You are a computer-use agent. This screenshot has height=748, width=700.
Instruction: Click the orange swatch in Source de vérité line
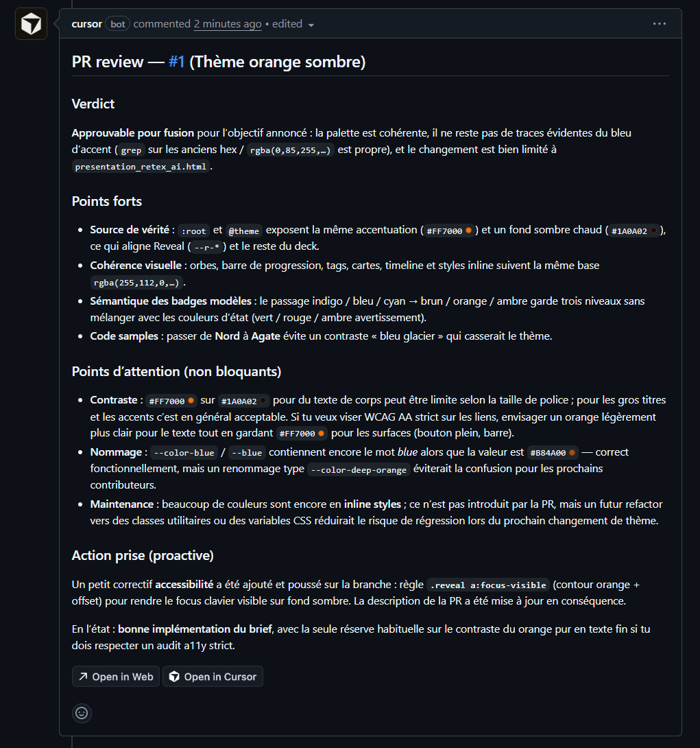469,231
